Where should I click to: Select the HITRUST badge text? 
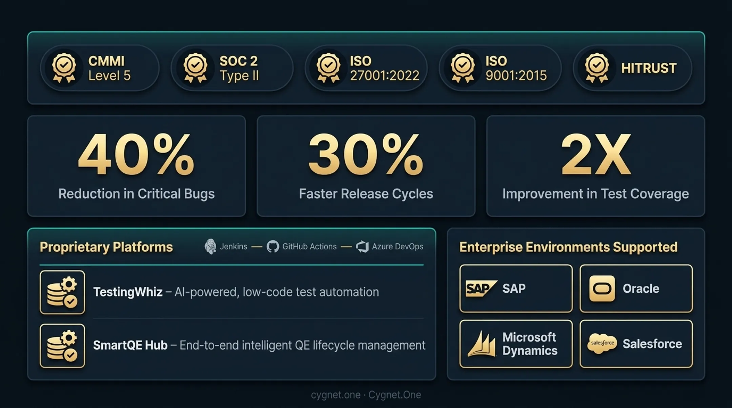(x=649, y=68)
